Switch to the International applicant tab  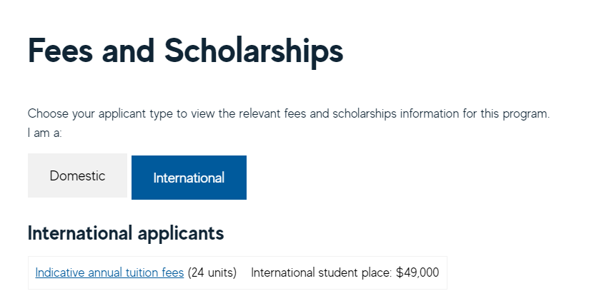[x=189, y=178]
